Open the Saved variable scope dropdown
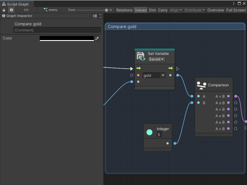247x185 pixels. [x=156, y=59]
